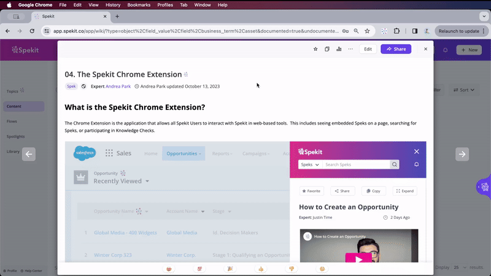Viewport: 491px width, 276px height.
Task: Open the Display results count dropdown
Action: pyautogui.click(x=456, y=267)
